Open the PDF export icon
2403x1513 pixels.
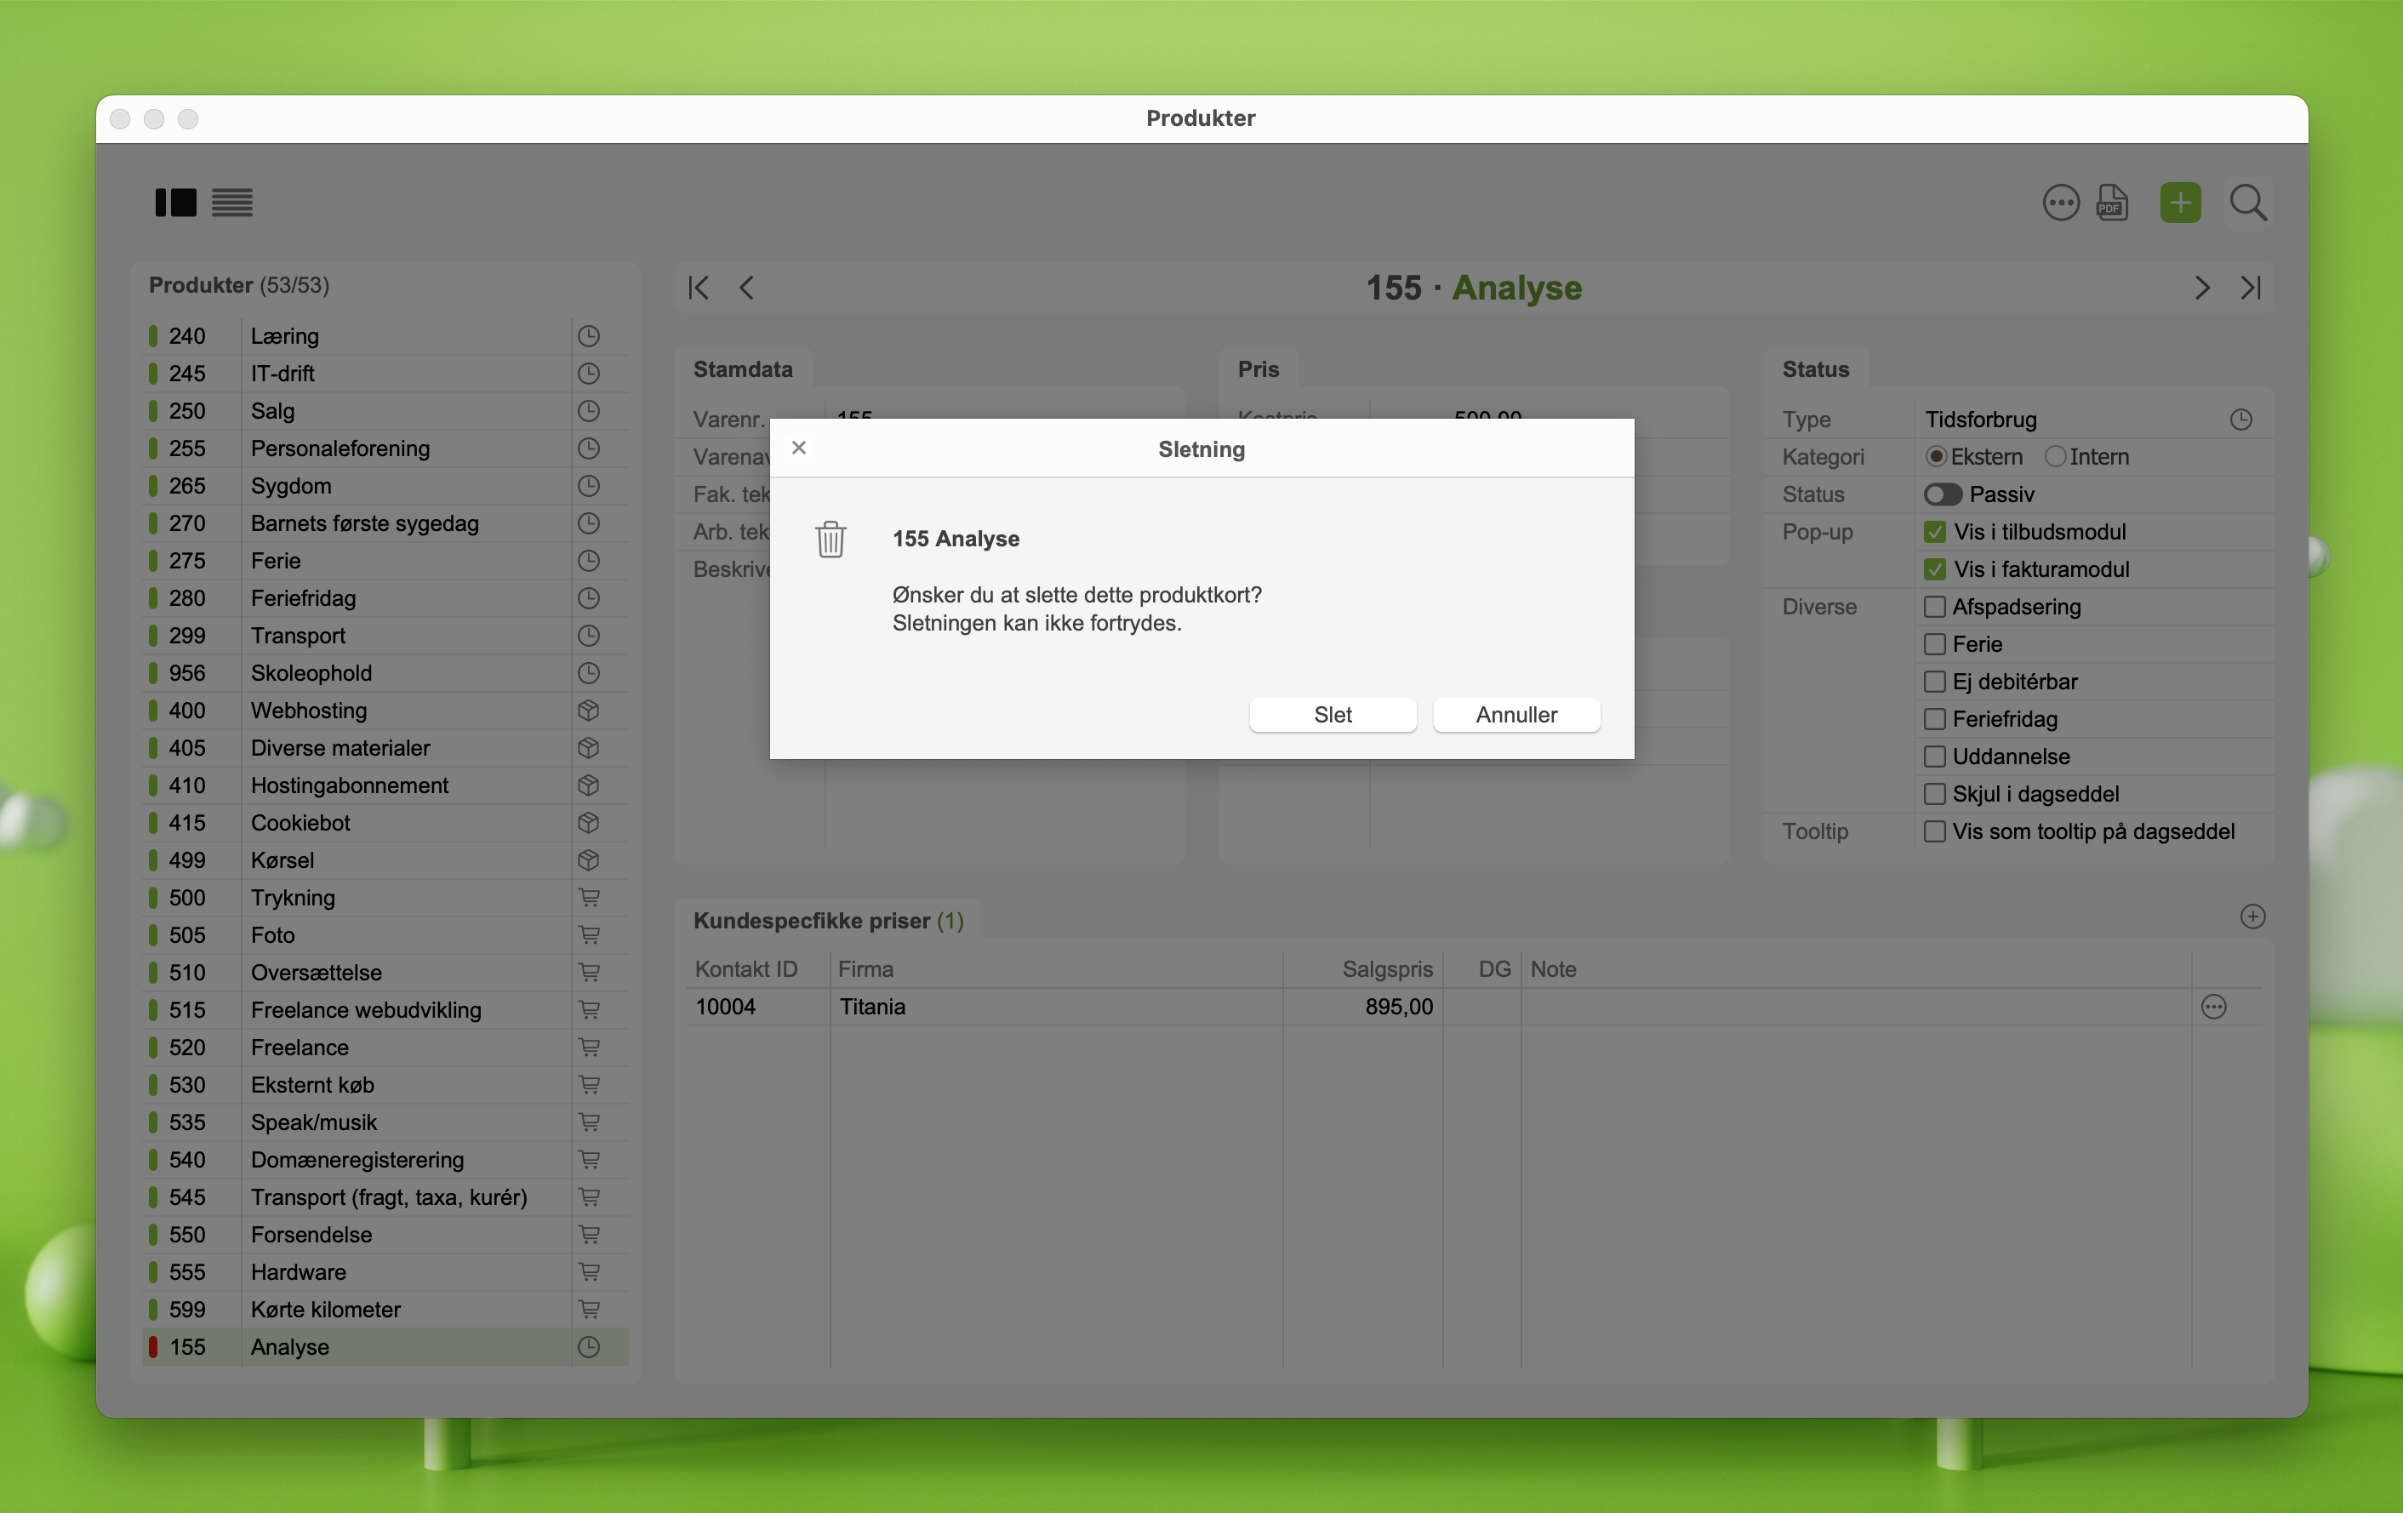coord(2112,203)
